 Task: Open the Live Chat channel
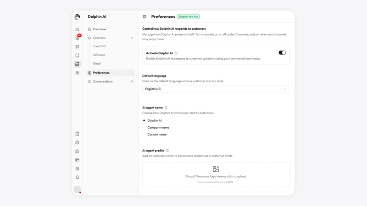click(100, 46)
